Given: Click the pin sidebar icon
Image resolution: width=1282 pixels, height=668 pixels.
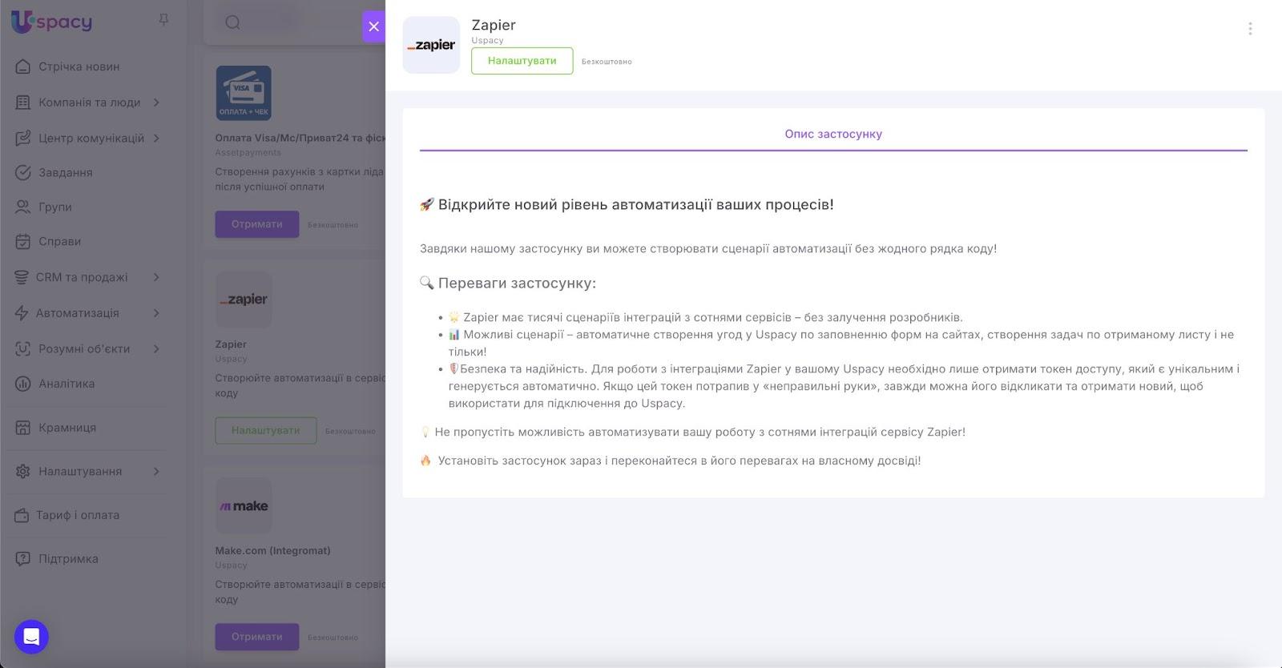Looking at the screenshot, I should (163, 20).
